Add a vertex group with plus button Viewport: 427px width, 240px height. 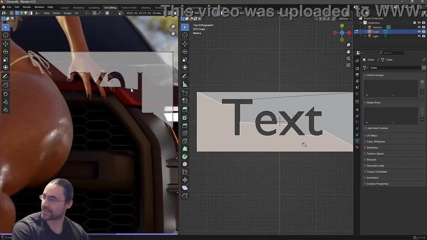click(x=422, y=82)
